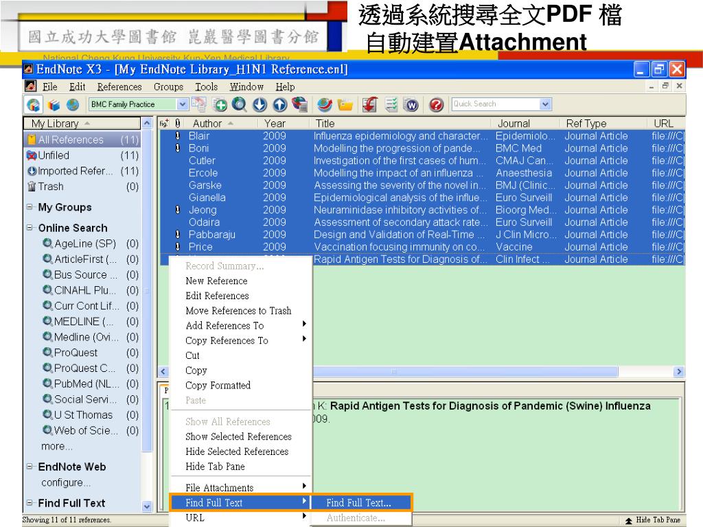Click the insert citation red arrow icon

point(370,104)
